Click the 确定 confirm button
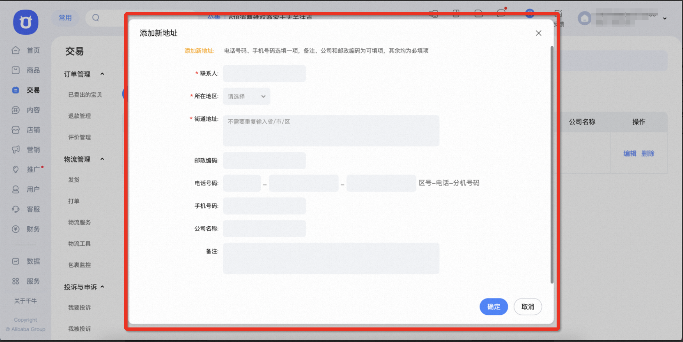The image size is (683, 342). 494,307
